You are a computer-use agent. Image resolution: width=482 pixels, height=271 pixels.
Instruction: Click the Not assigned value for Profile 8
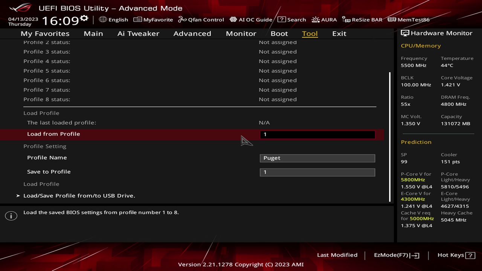point(278,99)
